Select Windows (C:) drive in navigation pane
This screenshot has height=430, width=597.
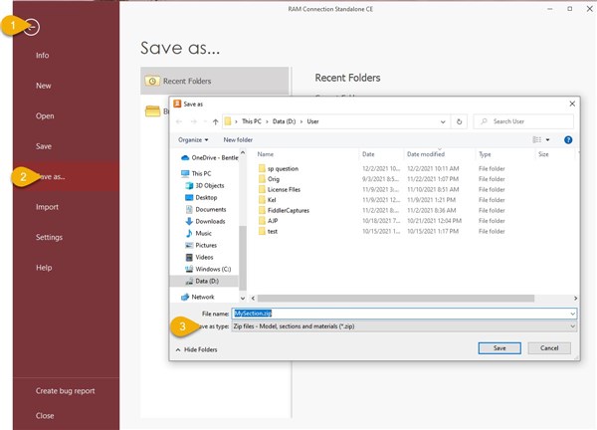pyautogui.click(x=209, y=269)
